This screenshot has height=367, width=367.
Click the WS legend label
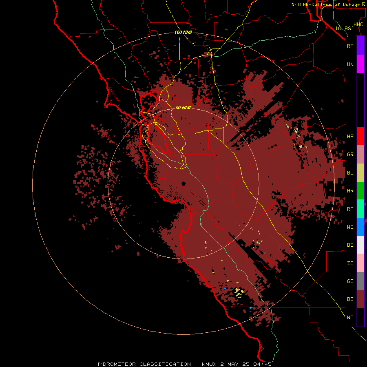[350, 227]
